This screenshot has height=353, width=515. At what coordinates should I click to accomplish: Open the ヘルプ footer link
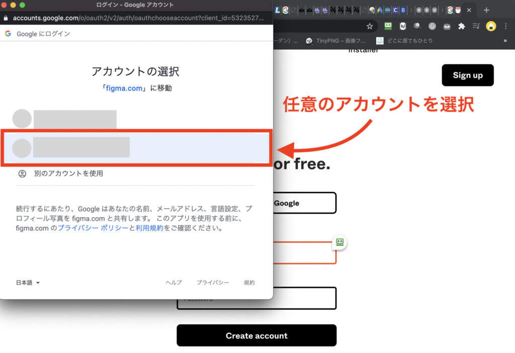tap(174, 283)
